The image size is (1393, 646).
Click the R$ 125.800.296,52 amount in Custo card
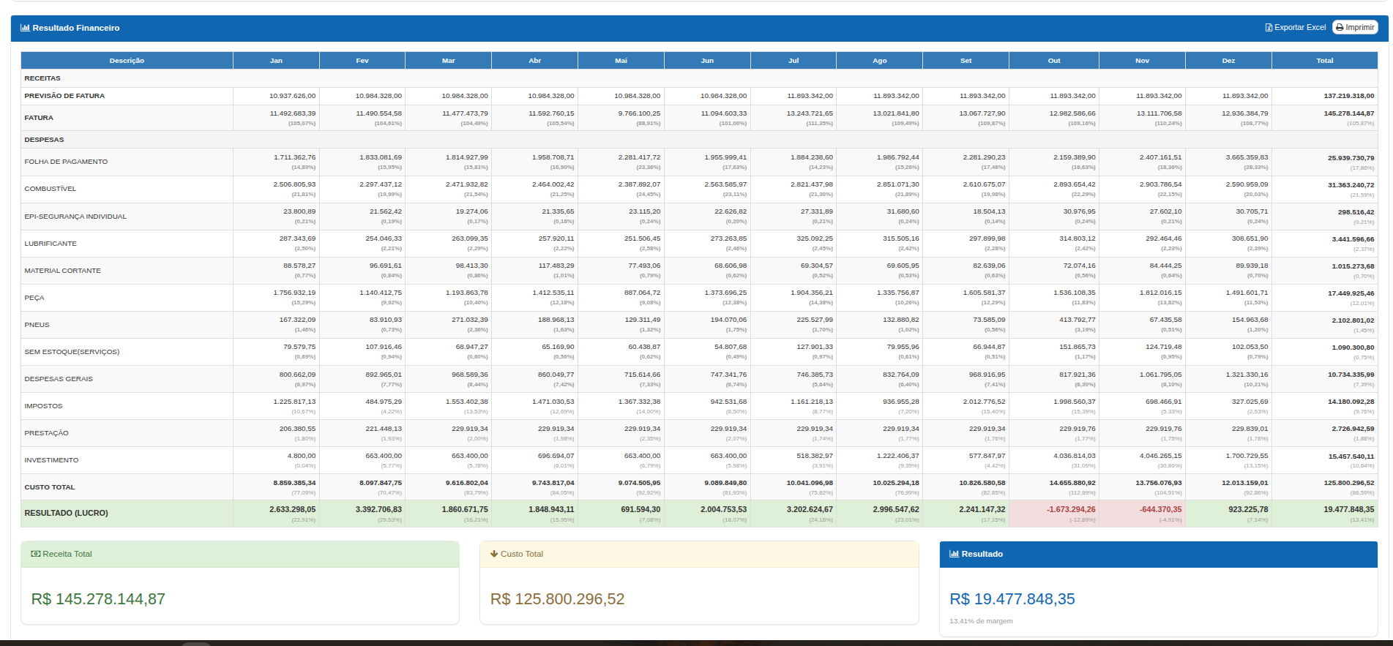557,599
